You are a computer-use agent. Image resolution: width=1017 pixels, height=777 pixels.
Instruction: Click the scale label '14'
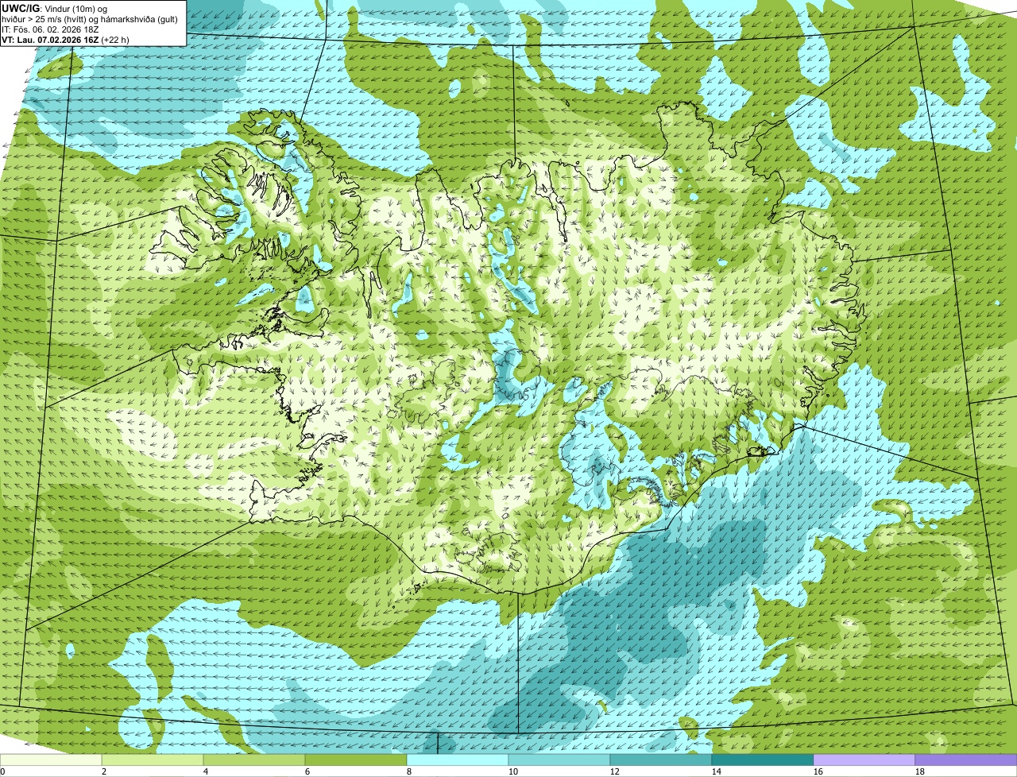pos(717,771)
